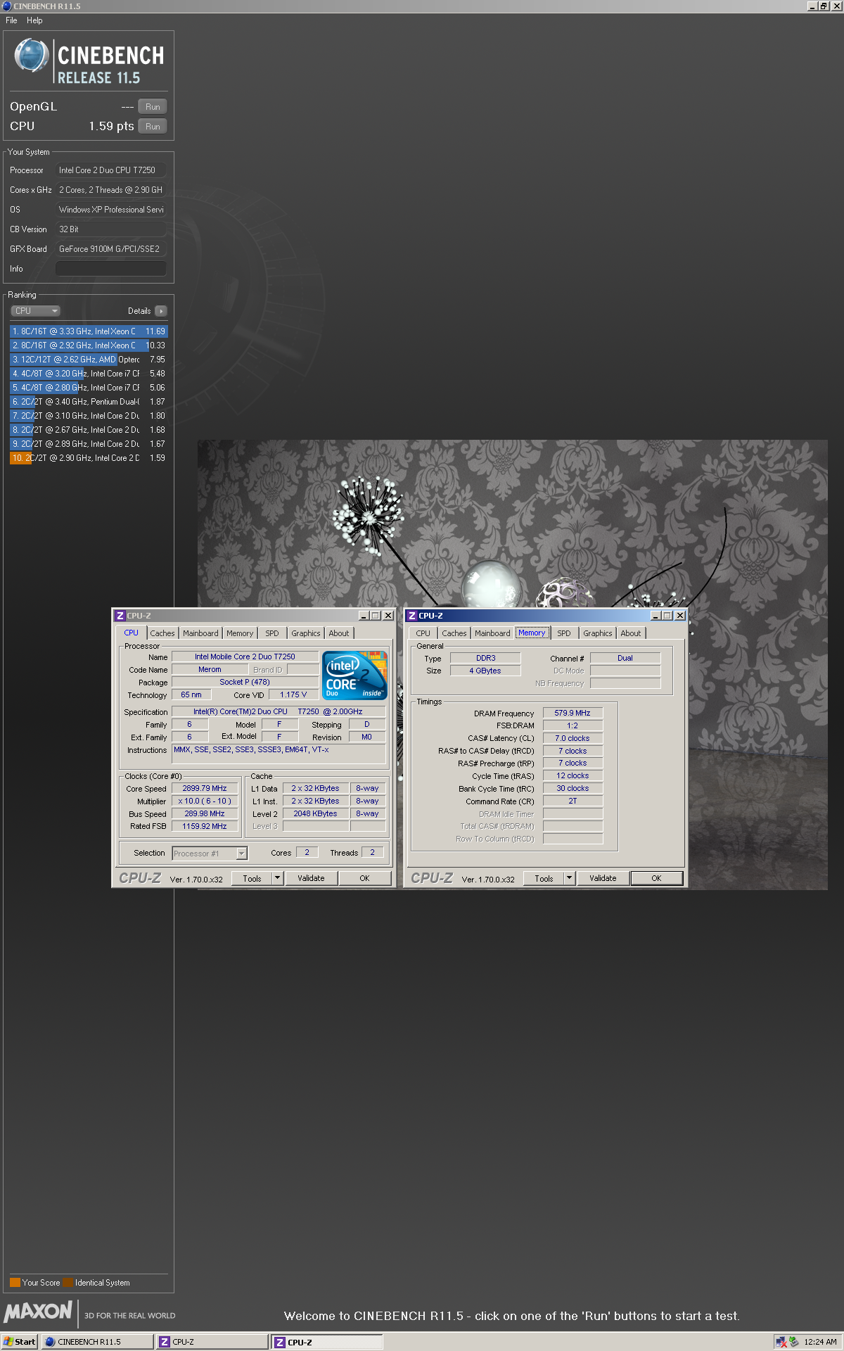Click Validate in left CPU-Z window

click(x=311, y=878)
